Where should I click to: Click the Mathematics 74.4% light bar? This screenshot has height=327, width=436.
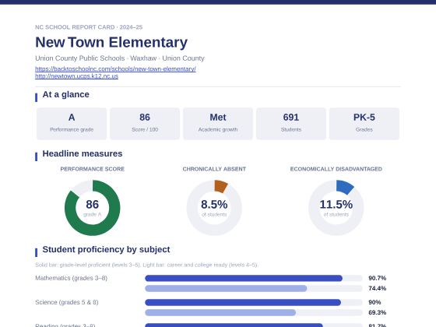(x=226, y=288)
